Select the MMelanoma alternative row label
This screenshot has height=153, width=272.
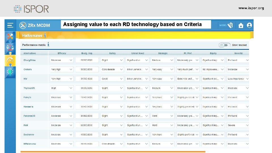(x=30, y=144)
